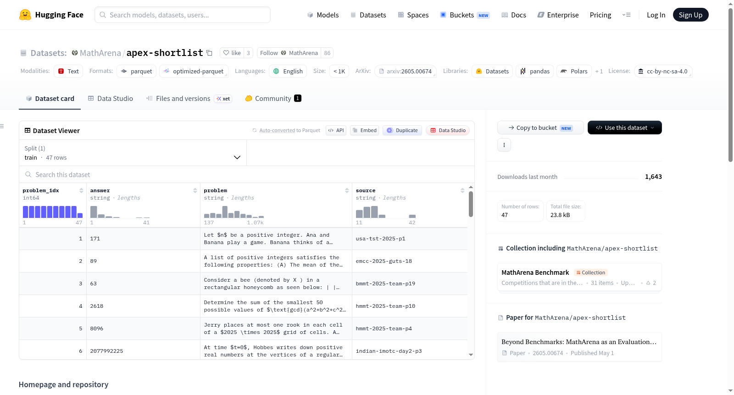This screenshot has height=395, width=734.
Task: Click the pandas library tag
Action: pyautogui.click(x=535, y=71)
